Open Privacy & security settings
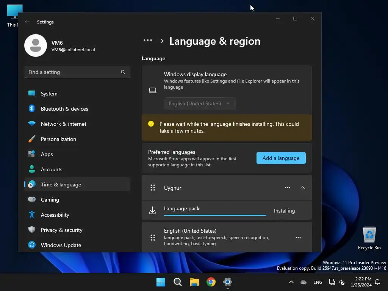The width and height of the screenshot is (388, 291). [77, 230]
